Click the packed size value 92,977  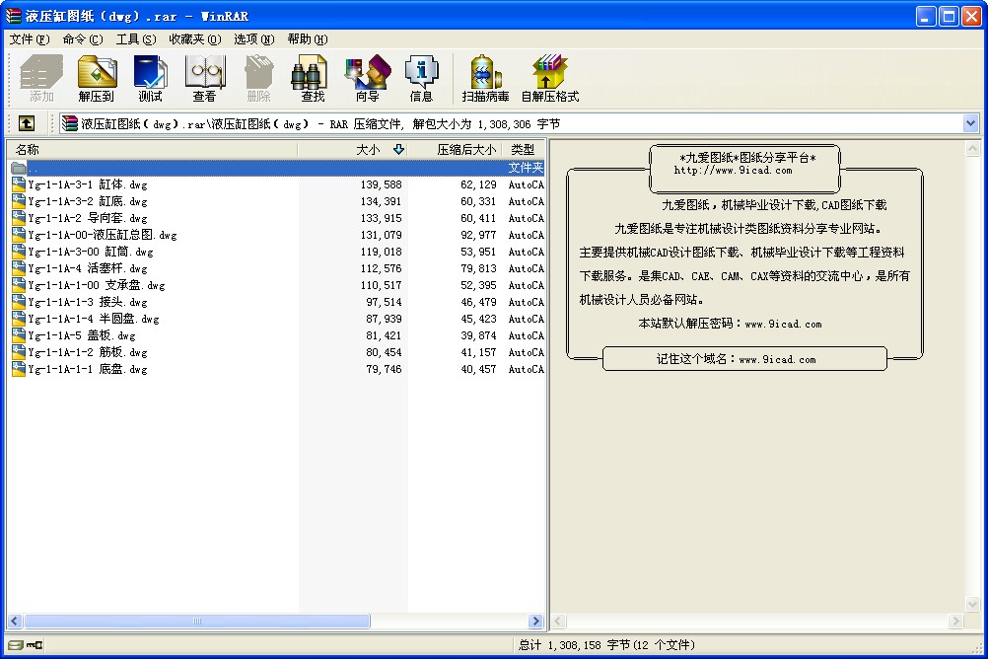pyautogui.click(x=478, y=235)
